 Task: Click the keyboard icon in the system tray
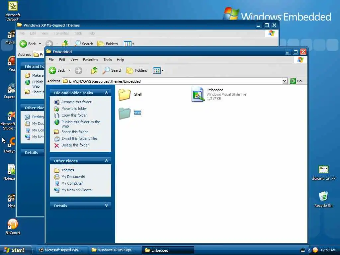(303, 250)
